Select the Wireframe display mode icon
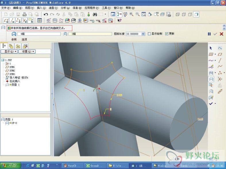 coord(177,14)
